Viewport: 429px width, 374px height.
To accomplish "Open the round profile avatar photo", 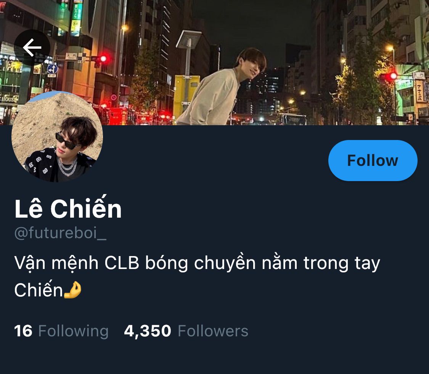I will (x=57, y=137).
